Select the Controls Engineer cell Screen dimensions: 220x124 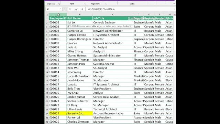coord(113,22)
